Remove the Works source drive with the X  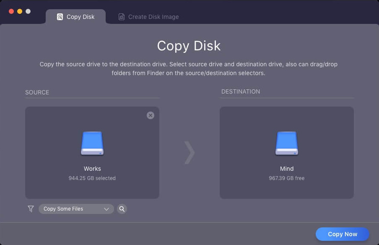[x=151, y=115]
